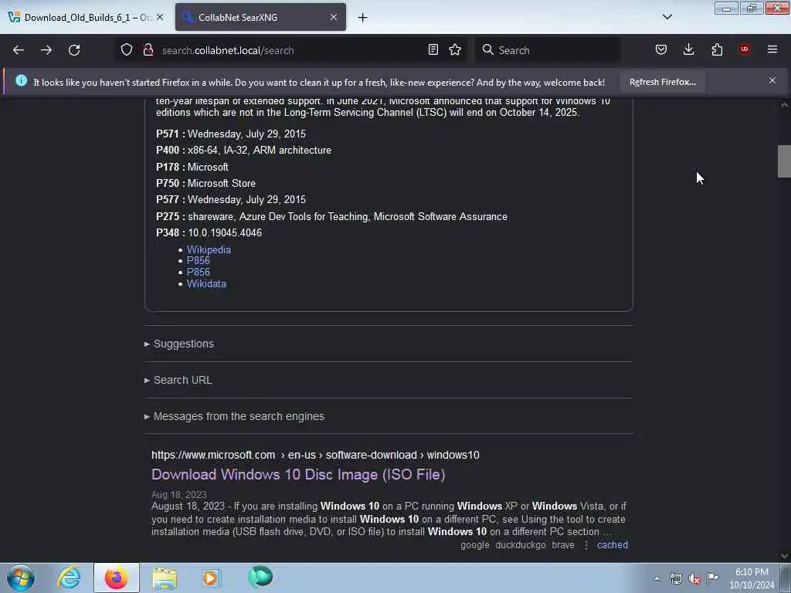This screenshot has height=593, width=791.
Task: Click the Show desktop strip beside clock
Action: 786,578
